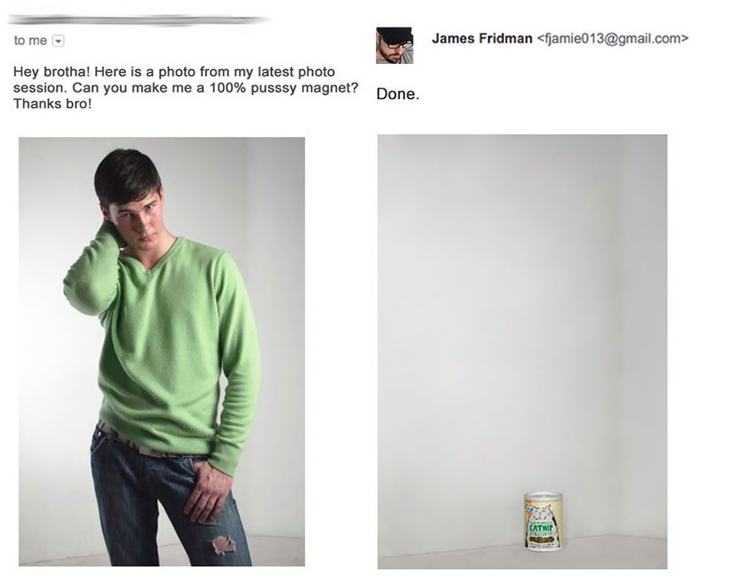Click the "to me" recipient label
The width and height of the screenshot is (735, 578).
30,41
